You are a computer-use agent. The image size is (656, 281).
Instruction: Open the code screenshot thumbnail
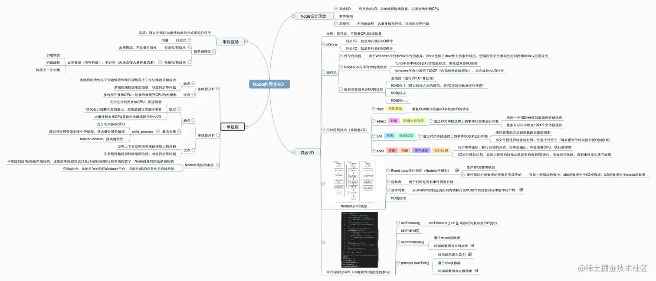(359, 240)
